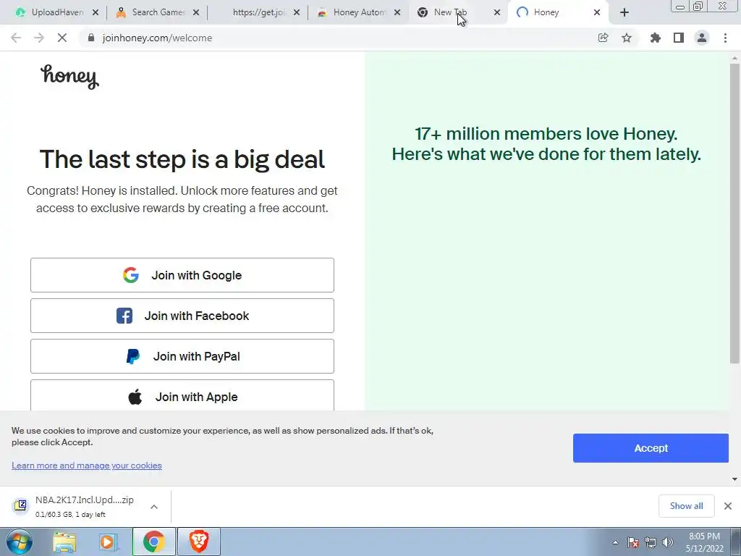Open a new browser tab

pyautogui.click(x=624, y=12)
